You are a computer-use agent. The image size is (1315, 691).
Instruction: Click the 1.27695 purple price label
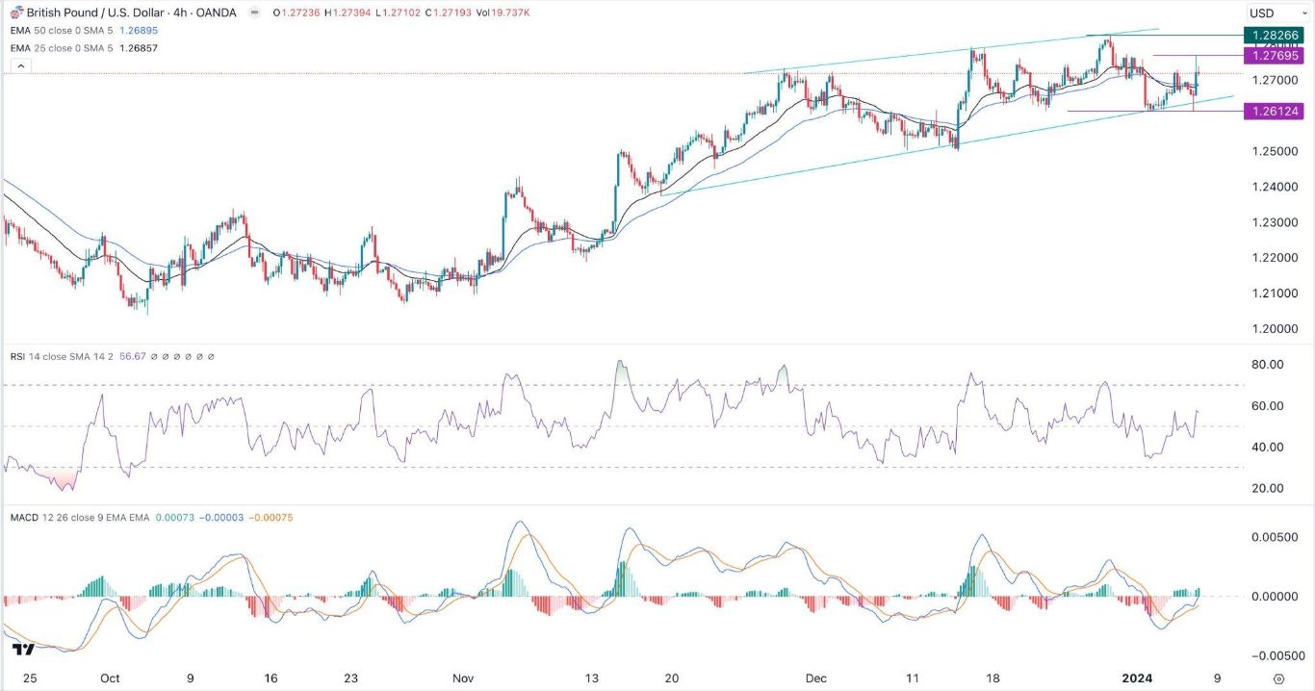point(1274,56)
